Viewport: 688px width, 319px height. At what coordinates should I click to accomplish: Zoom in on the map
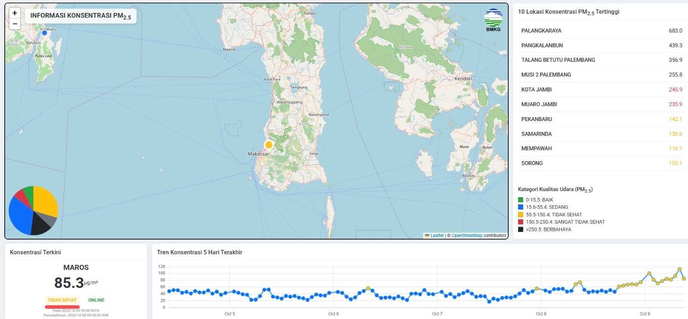(15, 13)
